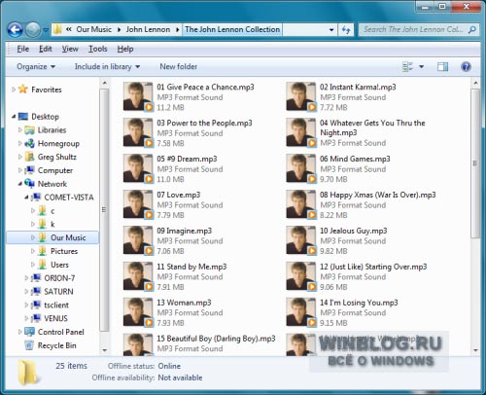Viewport: 486px width, 395px height.
Task: Select 14 I'm Losing You.mp3 file name
Action: pos(359,303)
